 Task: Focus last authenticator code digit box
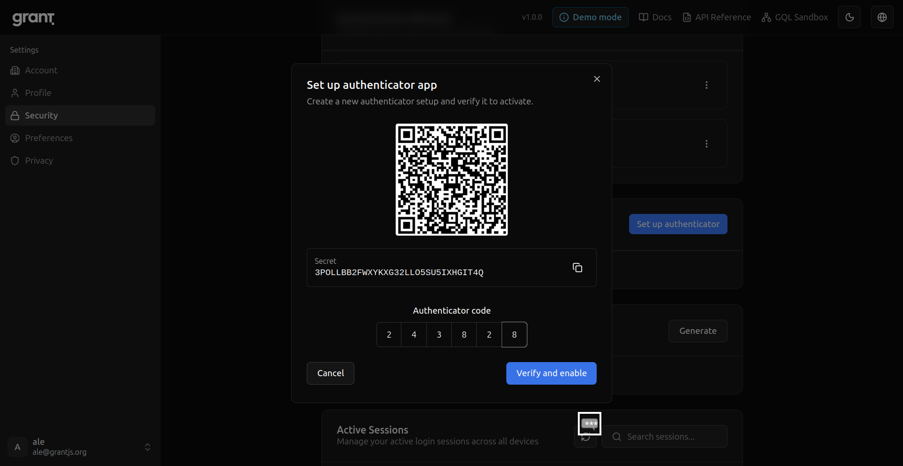(x=514, y=335)
